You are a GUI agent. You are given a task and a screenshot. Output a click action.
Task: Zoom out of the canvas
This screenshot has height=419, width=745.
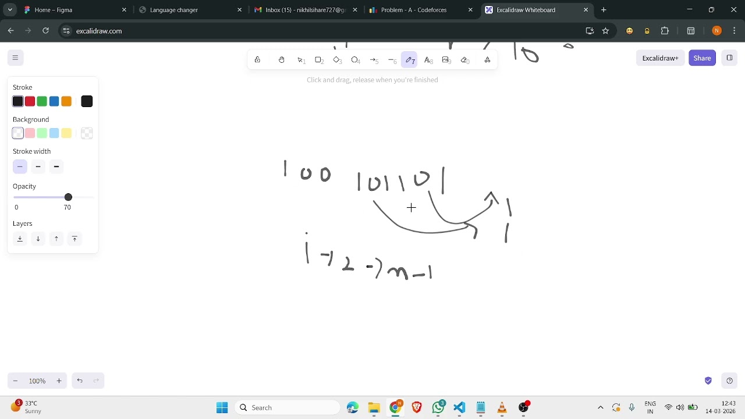[x=15, y=381]
